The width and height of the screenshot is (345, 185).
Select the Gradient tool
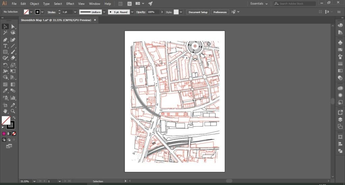13,84
